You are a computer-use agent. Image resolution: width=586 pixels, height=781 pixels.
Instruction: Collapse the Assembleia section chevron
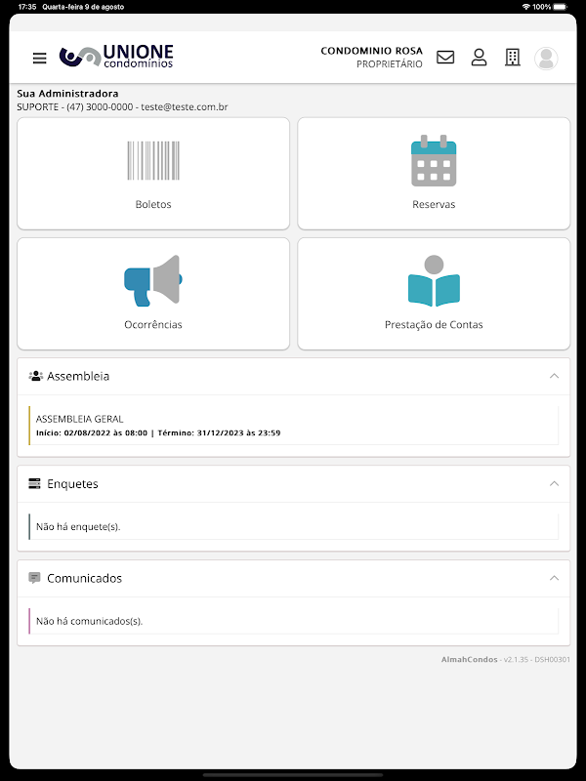tap(554, 376)
